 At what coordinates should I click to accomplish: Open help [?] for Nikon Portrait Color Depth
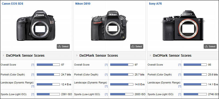pyautogui.click(x=106, y=75)
